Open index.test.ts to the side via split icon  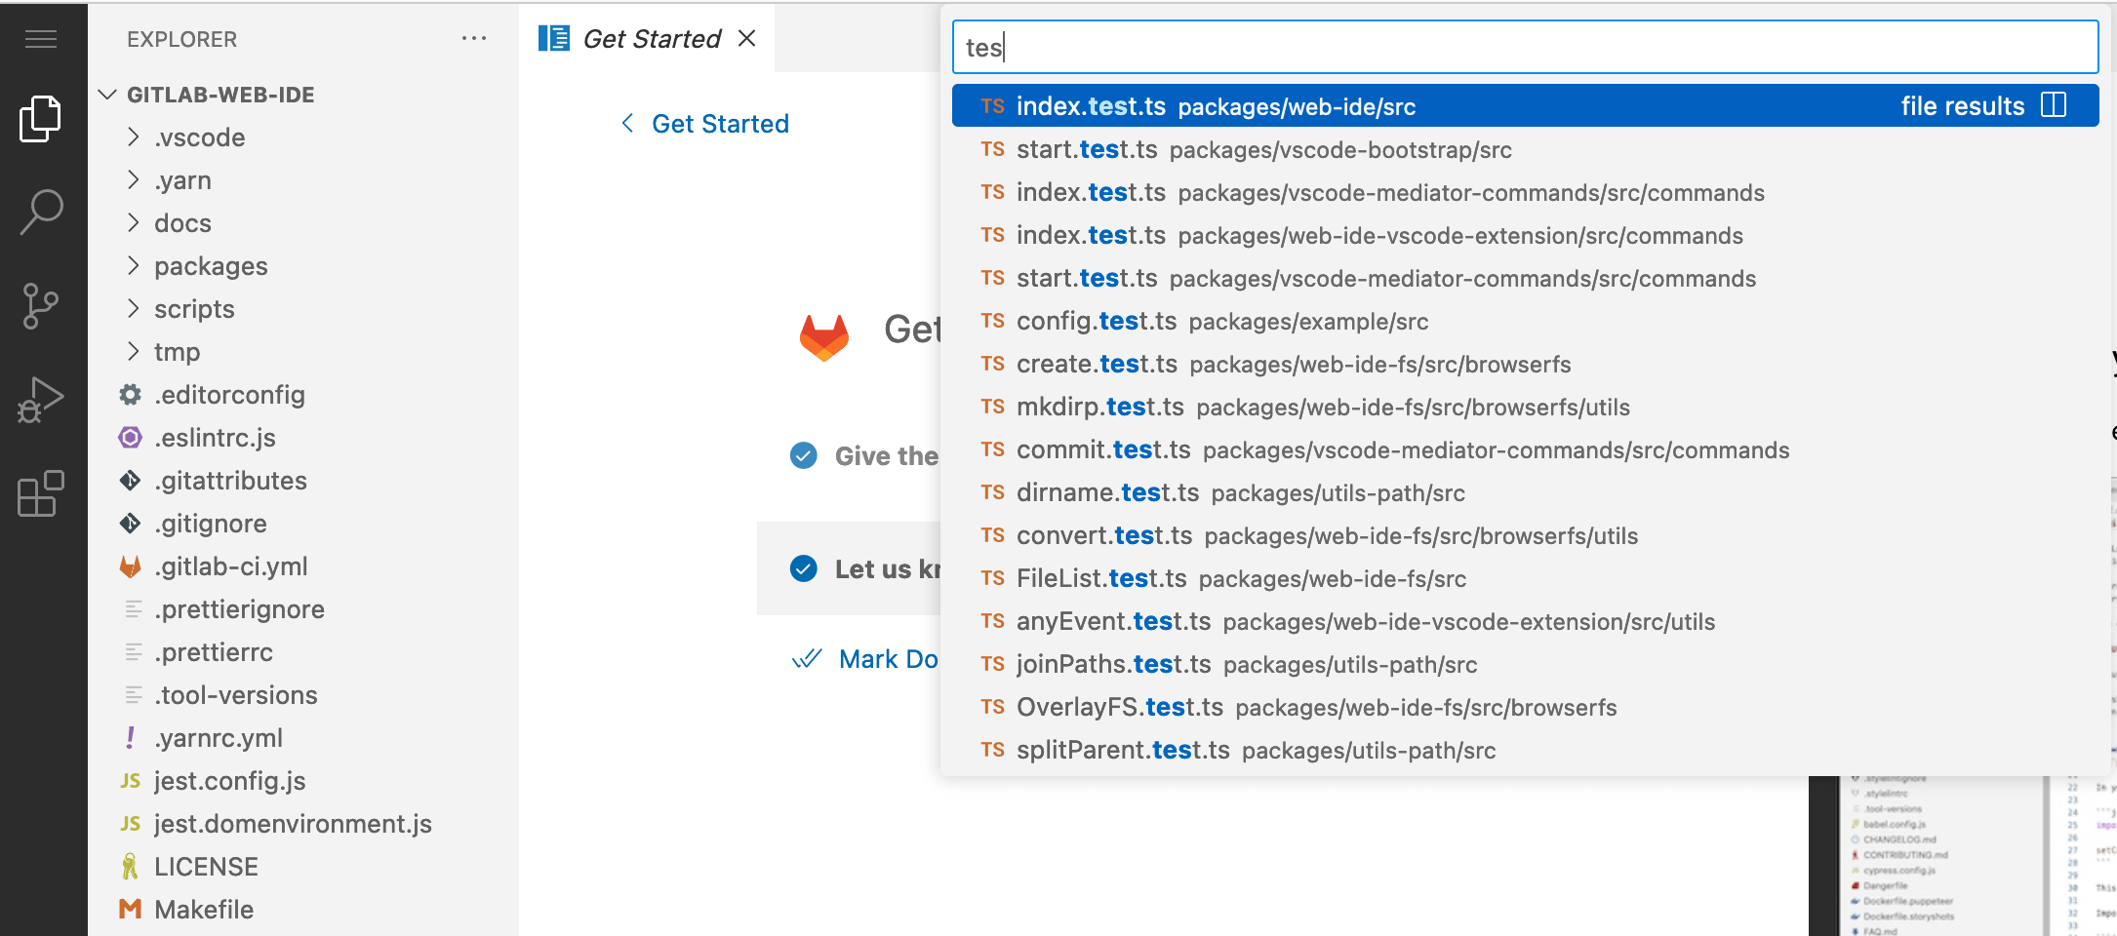tap(2056, 105)
